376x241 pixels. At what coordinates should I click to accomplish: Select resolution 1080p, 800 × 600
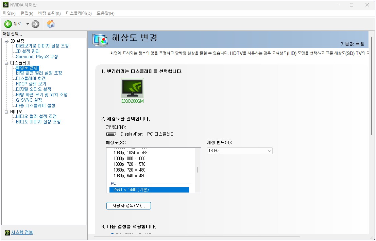click(x=130, y=159)
